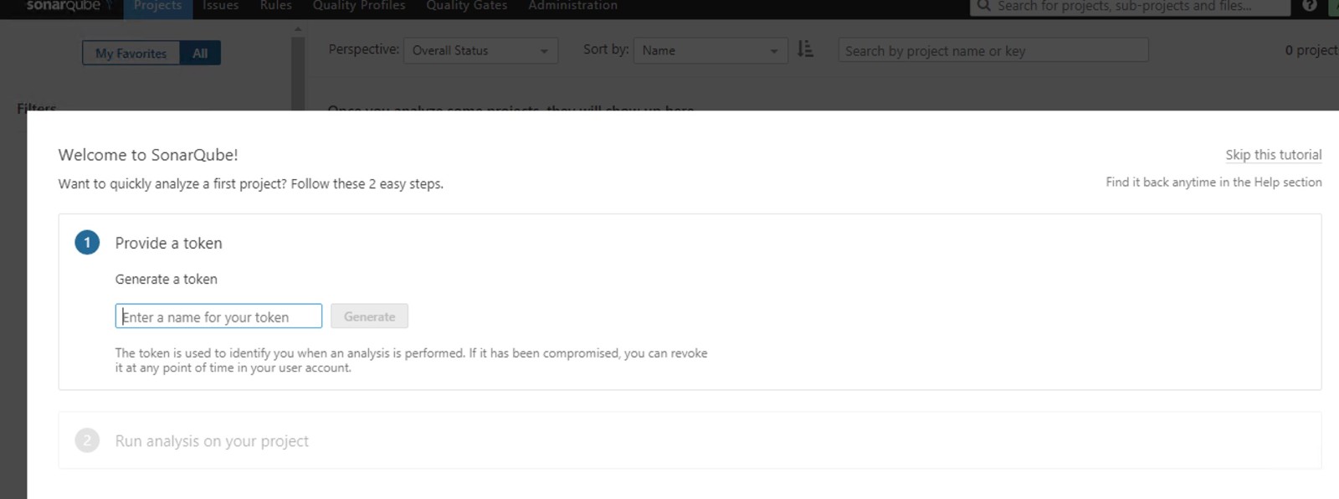
Task: Click the search by project name field
Action: point(993,50)
